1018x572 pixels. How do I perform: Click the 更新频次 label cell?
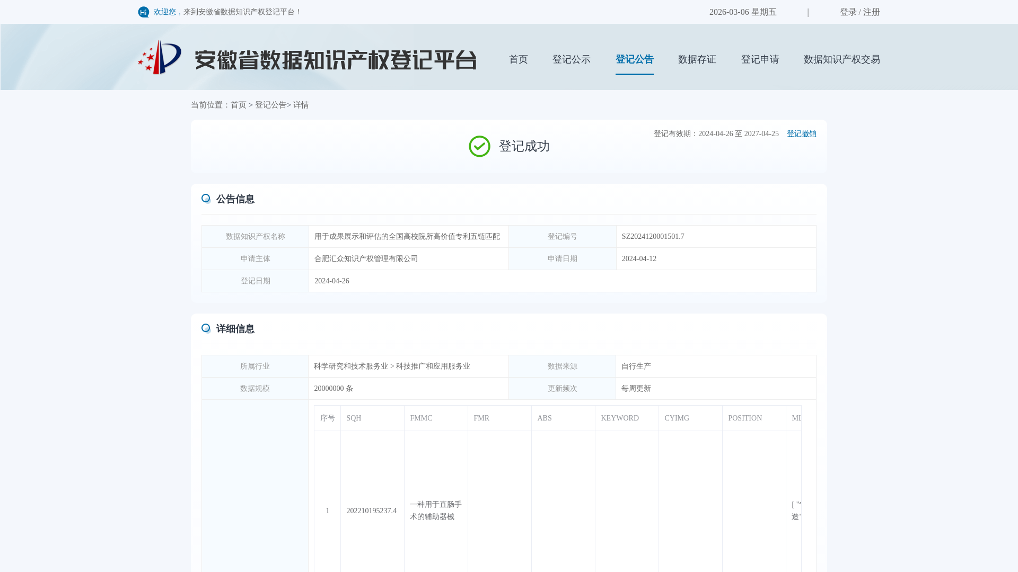(562, 389)
